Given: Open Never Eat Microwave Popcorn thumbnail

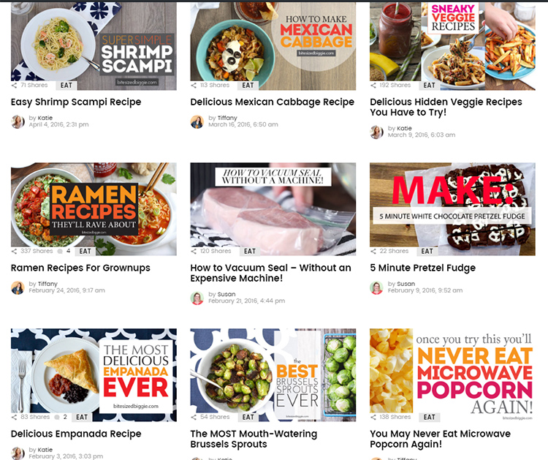Looking at the screenshot, I should (452, 374).
